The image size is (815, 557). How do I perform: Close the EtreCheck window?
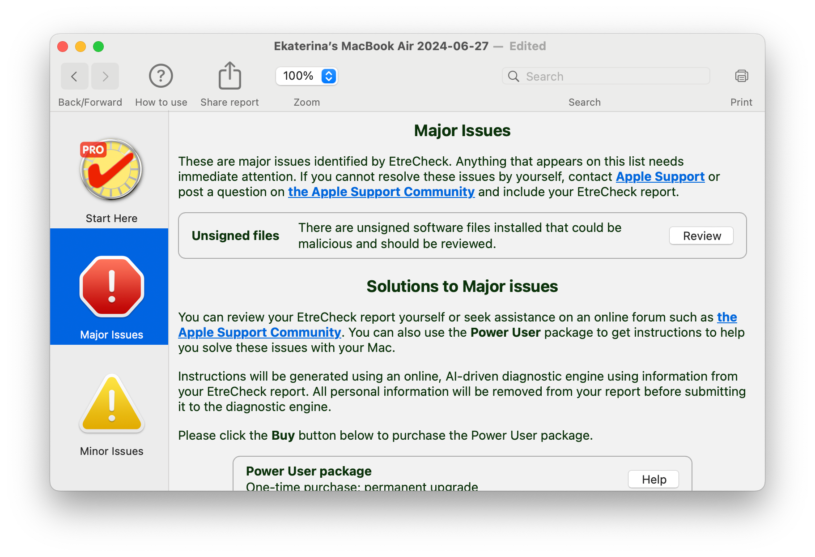[63, 47]
